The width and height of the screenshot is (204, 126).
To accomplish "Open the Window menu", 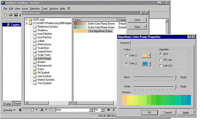I will point(54,8).
